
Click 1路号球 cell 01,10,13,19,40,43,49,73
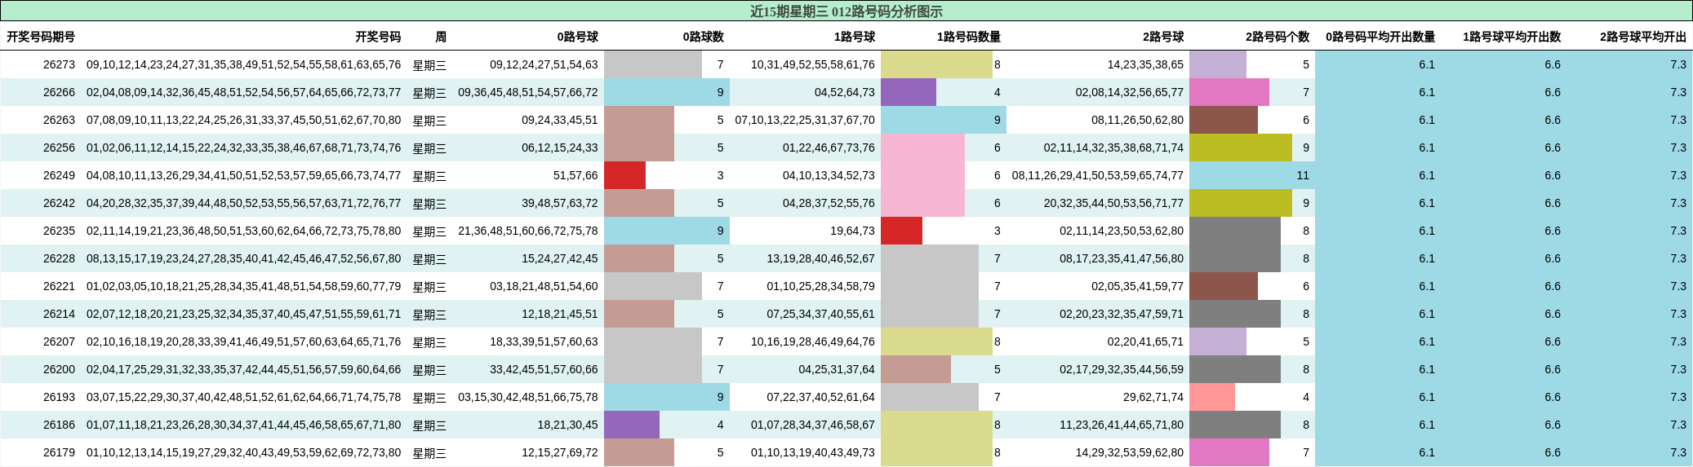tap(812, 452)
